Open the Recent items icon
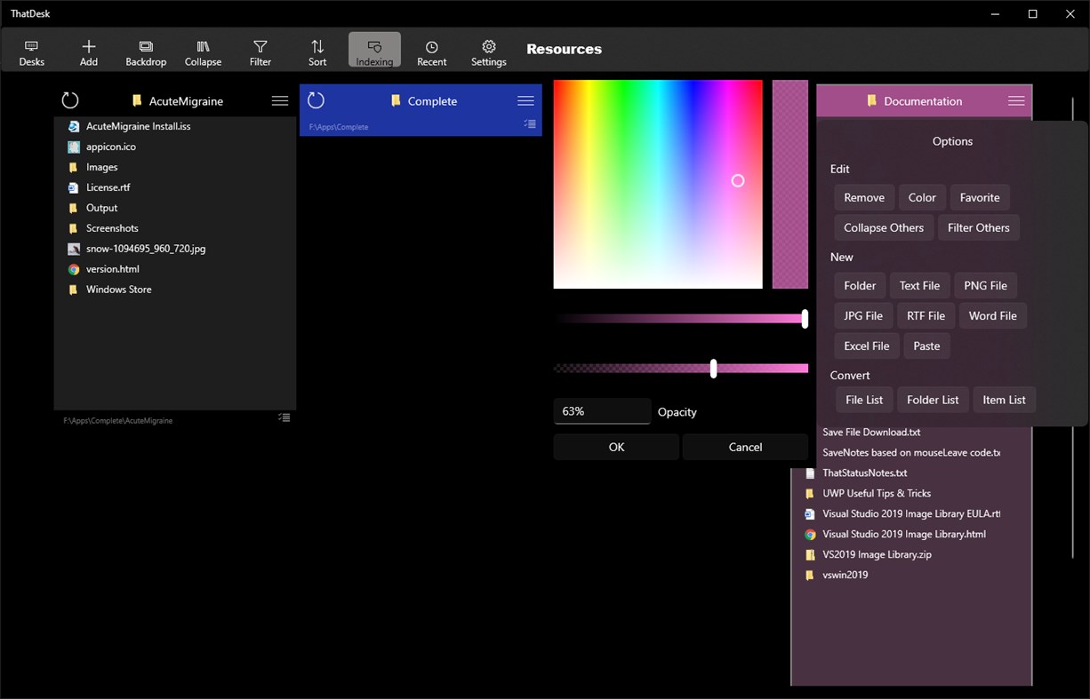The width and height of the screenshot is (1090, 699). (431, 50)
